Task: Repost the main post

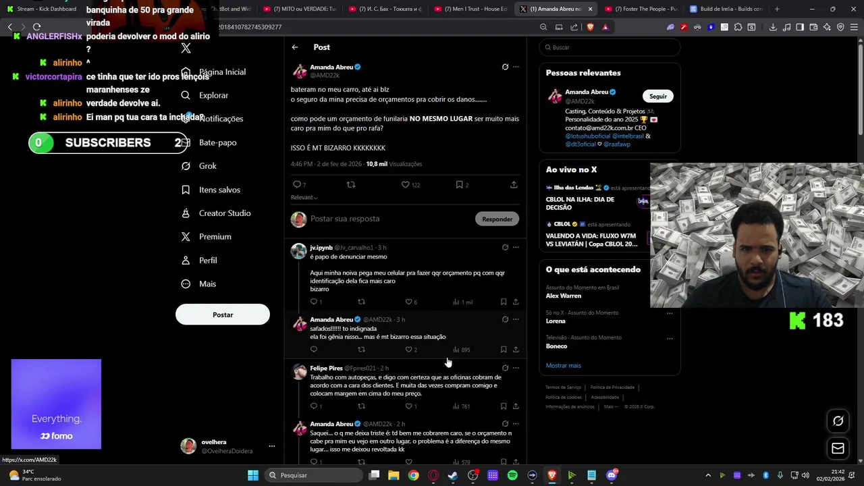Action: coord(350,184)
